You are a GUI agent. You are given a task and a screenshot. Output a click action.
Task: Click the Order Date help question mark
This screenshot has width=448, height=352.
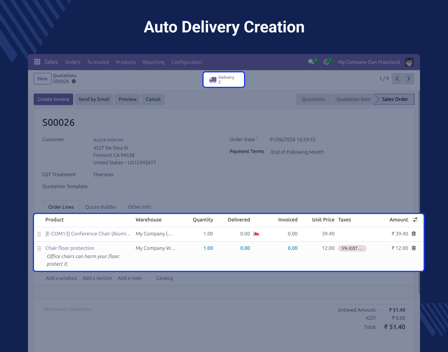point(257,138)
